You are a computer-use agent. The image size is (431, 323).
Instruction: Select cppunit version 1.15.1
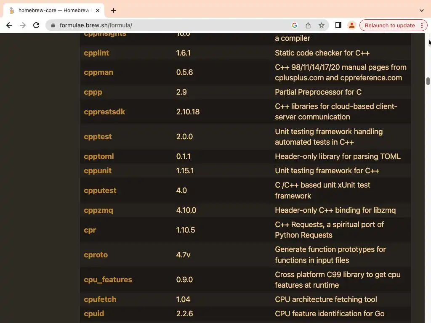(185, 171)
